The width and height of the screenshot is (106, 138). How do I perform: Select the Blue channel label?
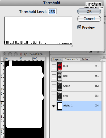(66, 96)
